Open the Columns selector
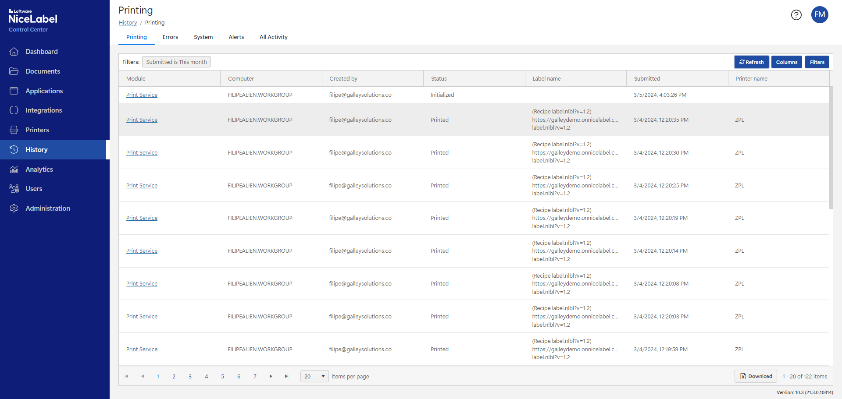Screen dimensions: 842x399 coord(786,62)
